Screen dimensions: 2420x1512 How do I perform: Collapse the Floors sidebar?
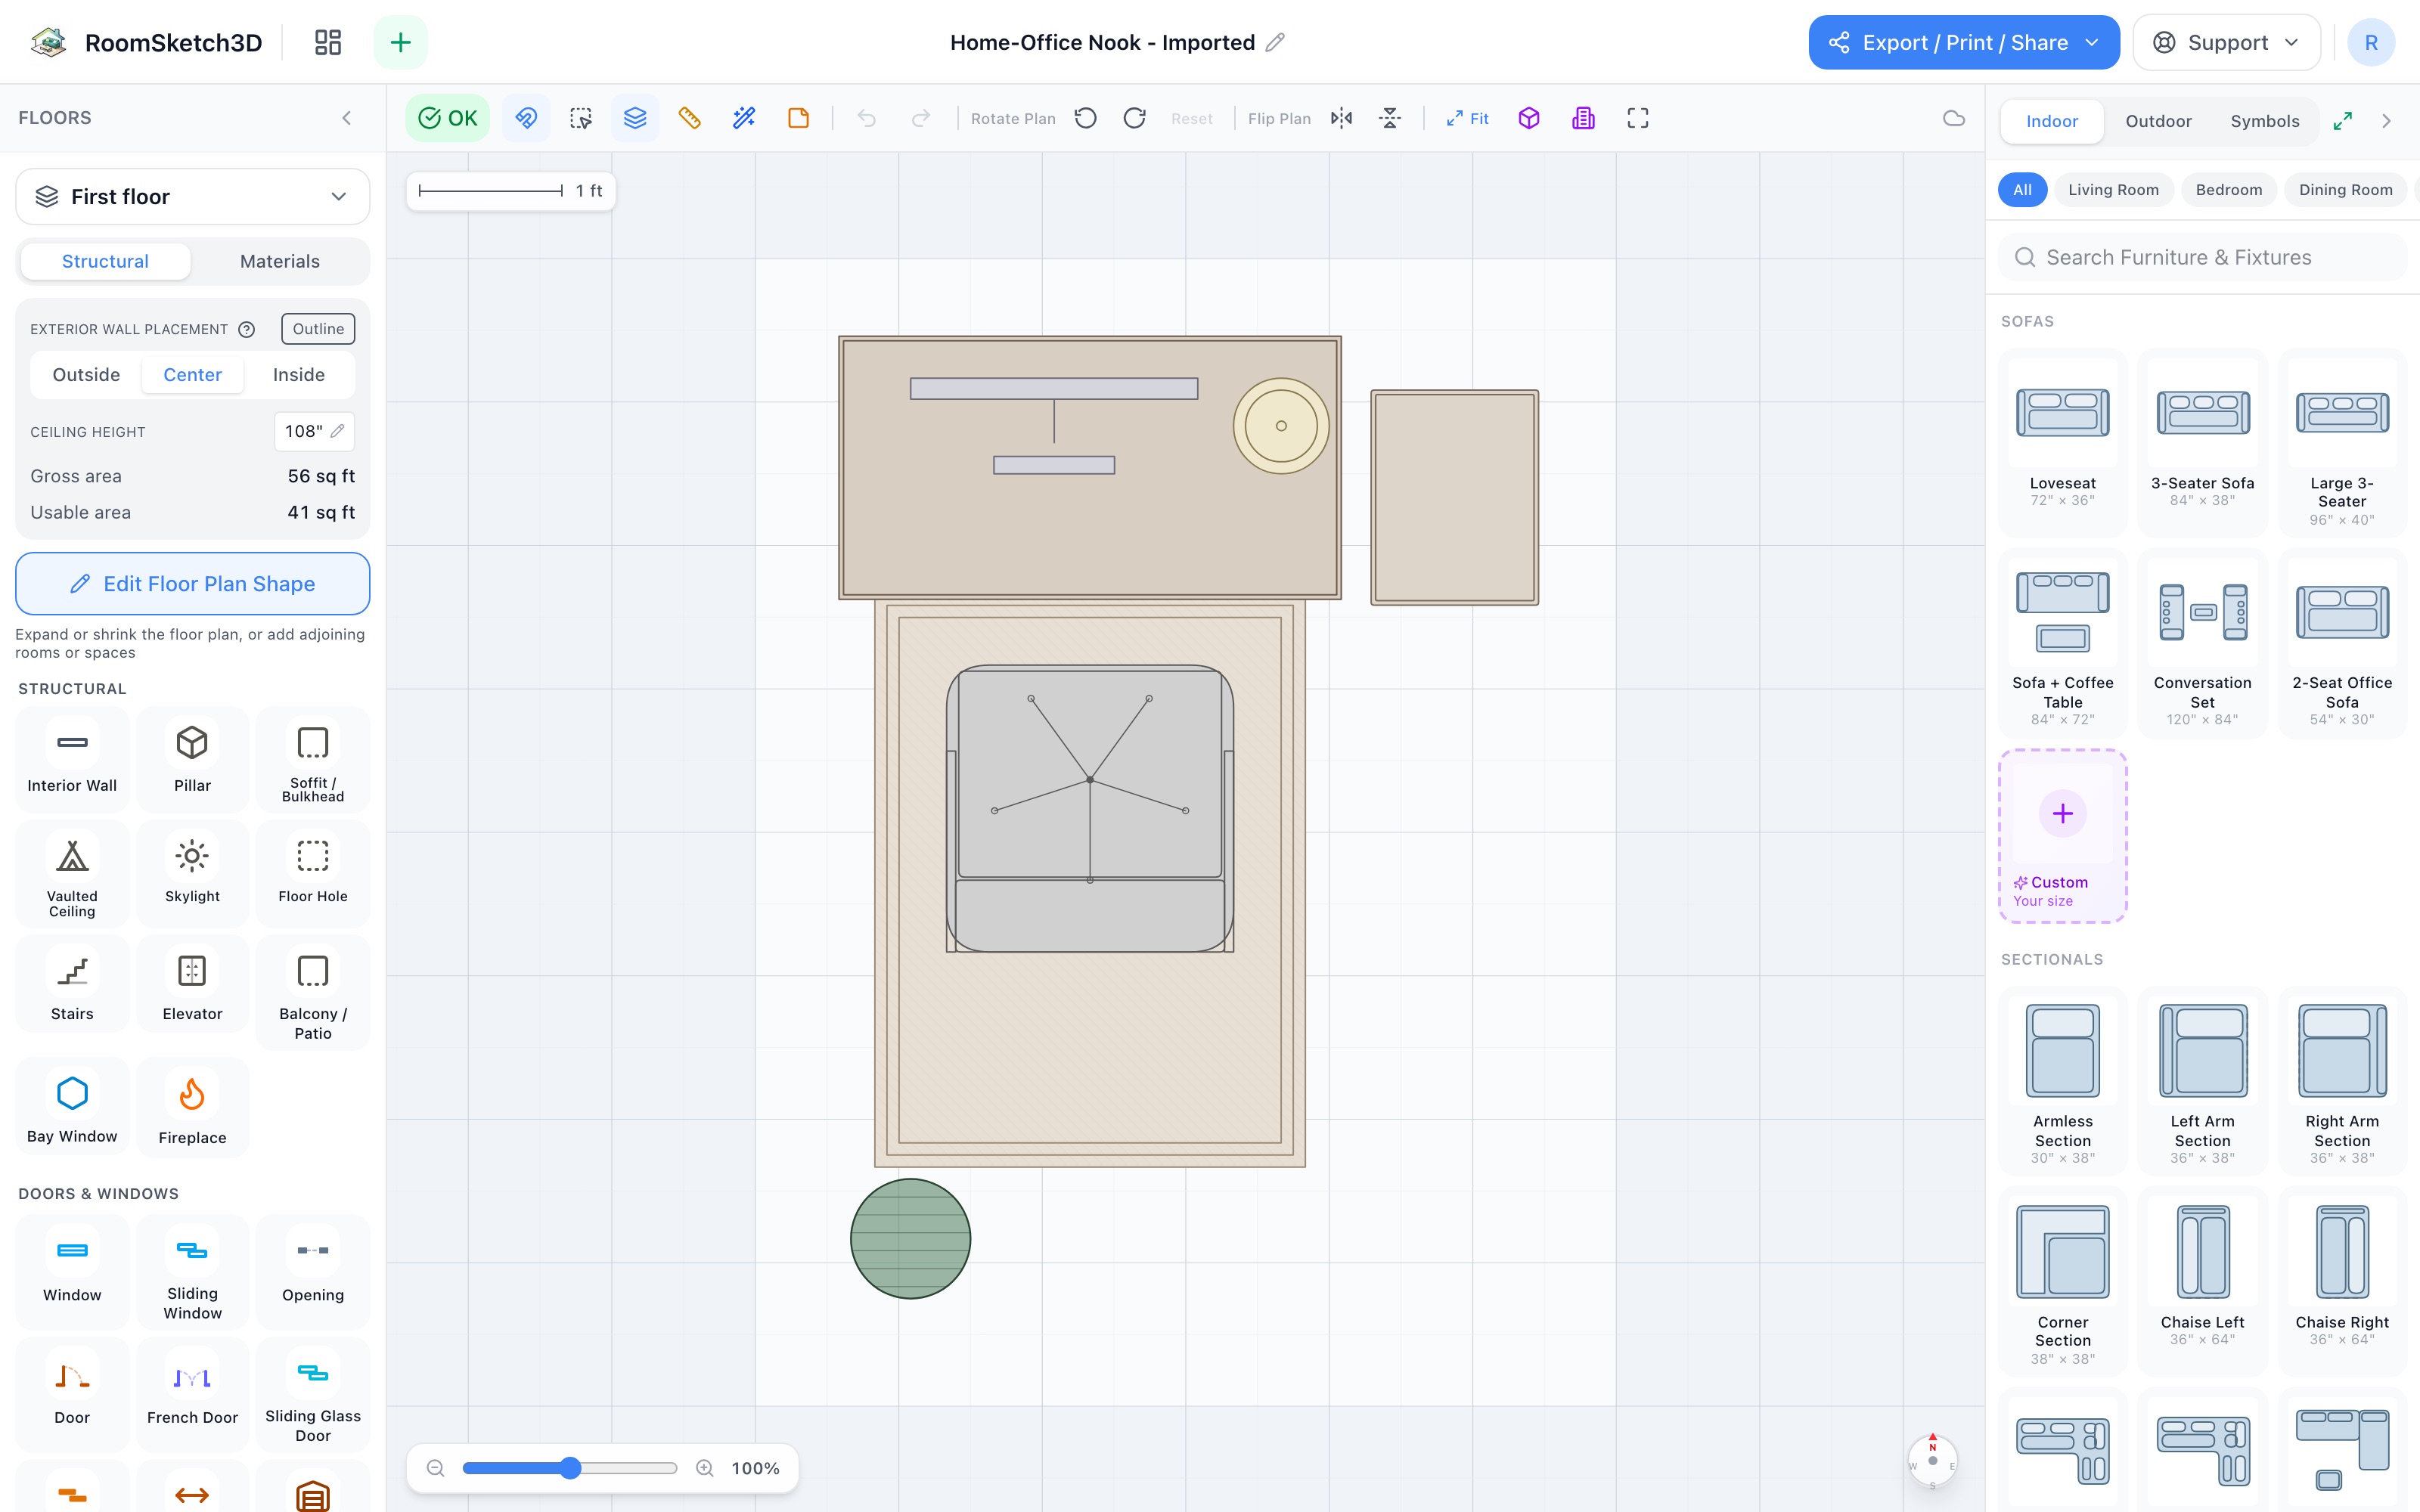pos(347,118)
